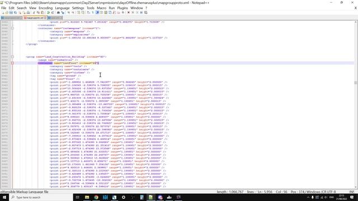
Task: Click the category name="tools" line
Action: (68, 66)
